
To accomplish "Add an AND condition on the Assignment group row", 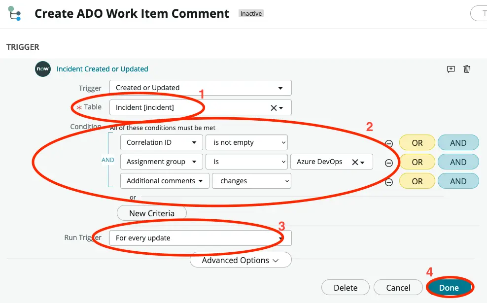I will tap(458, 162).
